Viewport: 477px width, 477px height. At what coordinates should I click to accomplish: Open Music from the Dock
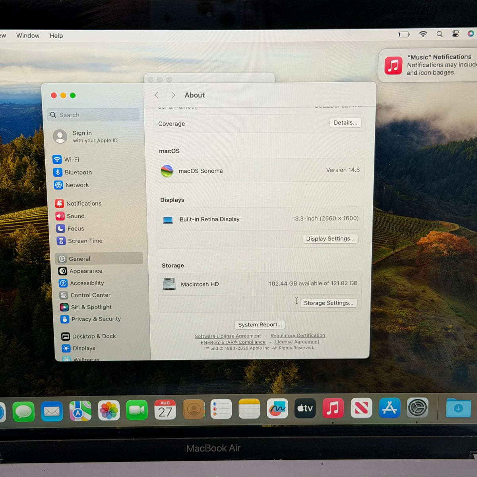pos(333,408)
